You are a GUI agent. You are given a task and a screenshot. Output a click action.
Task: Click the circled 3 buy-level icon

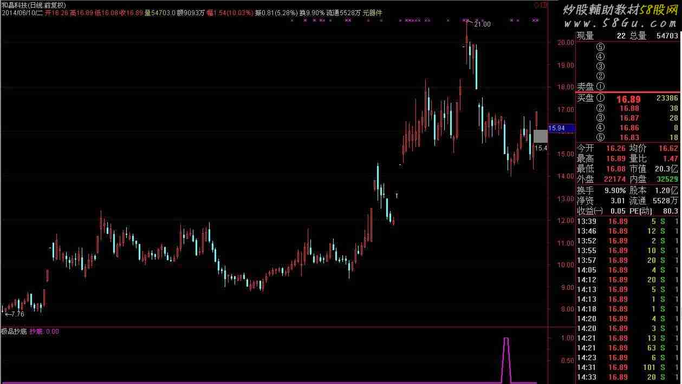[600, 118]
